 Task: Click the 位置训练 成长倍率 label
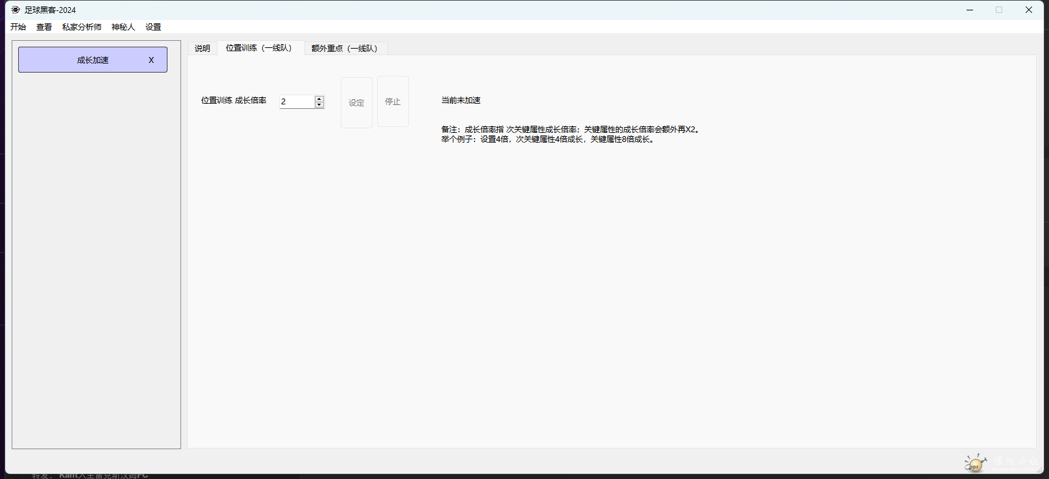234,100
